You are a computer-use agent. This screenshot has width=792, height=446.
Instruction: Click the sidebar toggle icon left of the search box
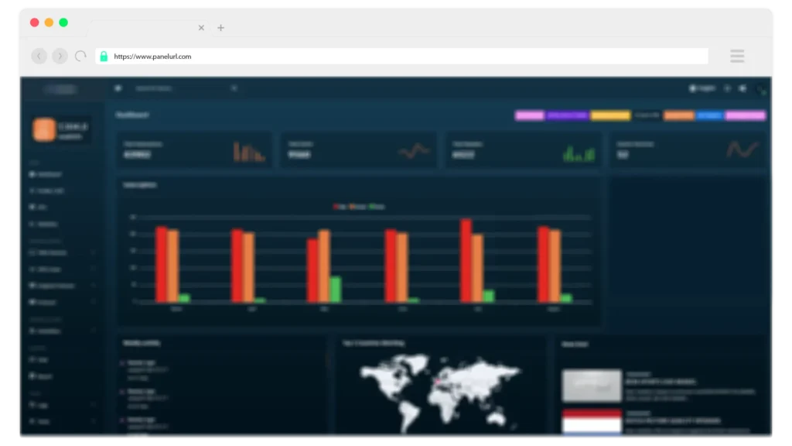click(118, 88)
